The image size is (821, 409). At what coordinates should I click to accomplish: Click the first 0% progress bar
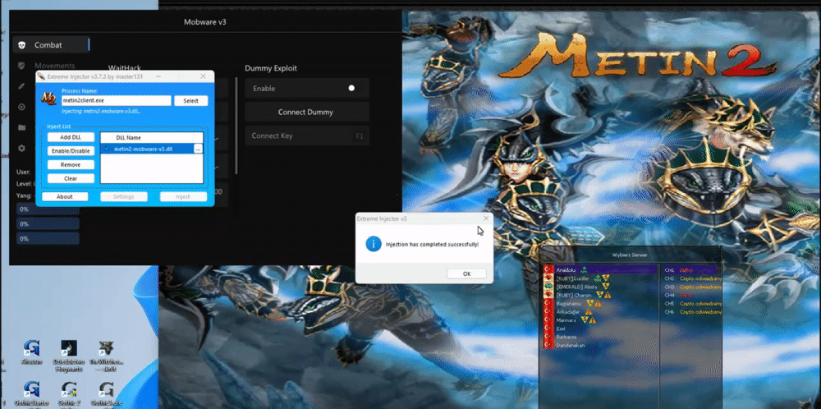(48, 209)
